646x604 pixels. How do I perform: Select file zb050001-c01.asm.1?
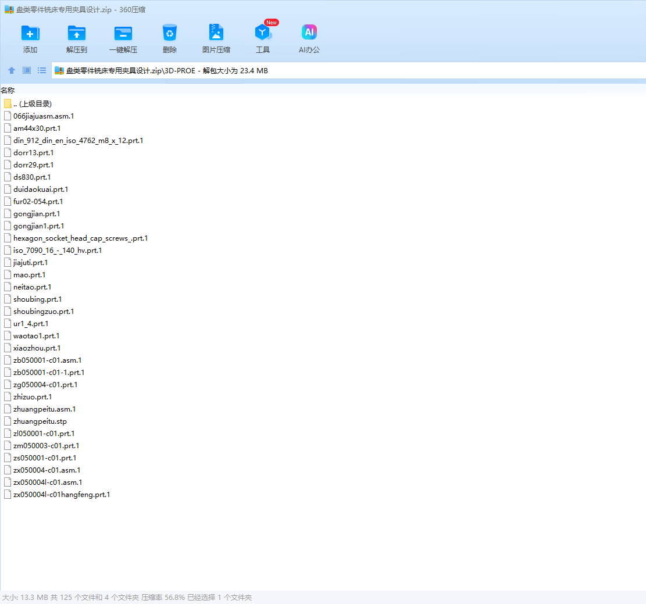pyautogui.click(x=43, y=360)
